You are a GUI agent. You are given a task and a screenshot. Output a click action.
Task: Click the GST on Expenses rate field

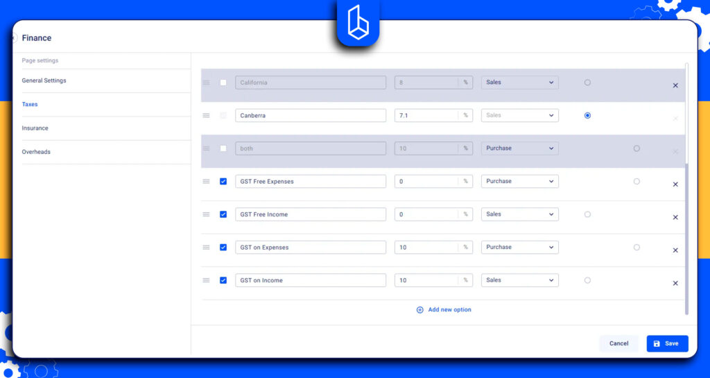click(433, 248)
